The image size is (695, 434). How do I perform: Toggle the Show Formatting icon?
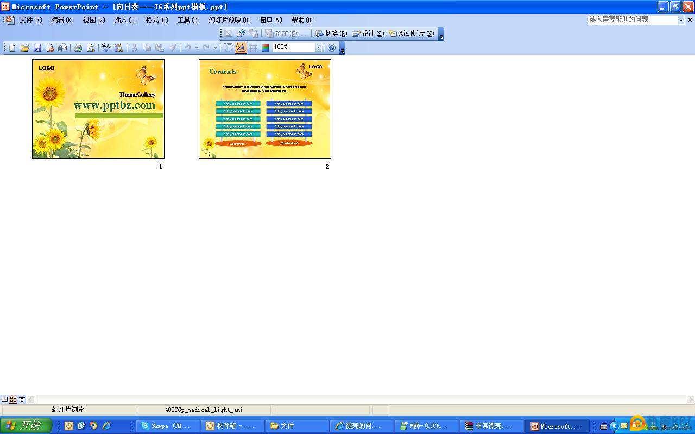coord(240,48)
